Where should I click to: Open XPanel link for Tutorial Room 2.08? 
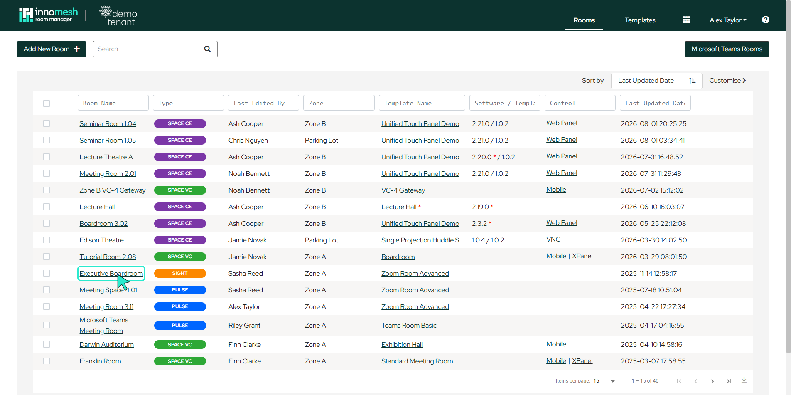[582, 256]
